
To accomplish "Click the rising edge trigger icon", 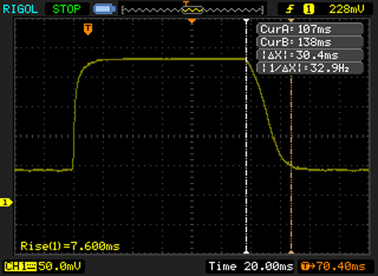I will (x=290, y=9).
